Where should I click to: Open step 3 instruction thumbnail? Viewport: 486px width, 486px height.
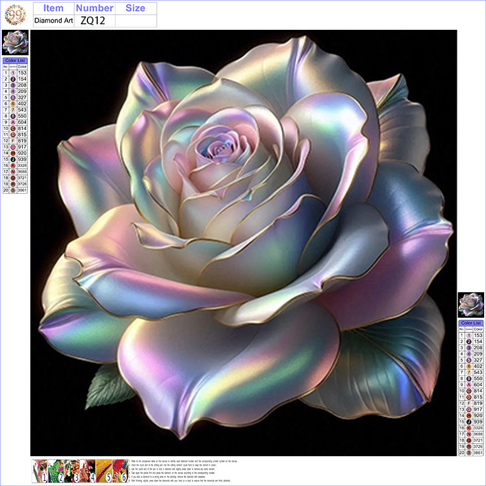(72, 471)
